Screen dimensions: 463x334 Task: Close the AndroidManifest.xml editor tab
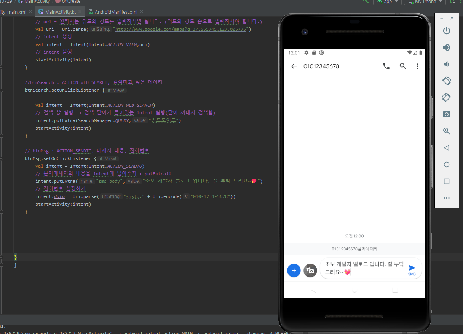(142, 12)
